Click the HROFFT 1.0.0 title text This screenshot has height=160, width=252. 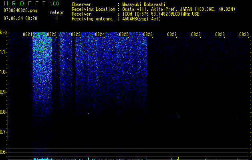pyautogui.click(x=32, y=3)
